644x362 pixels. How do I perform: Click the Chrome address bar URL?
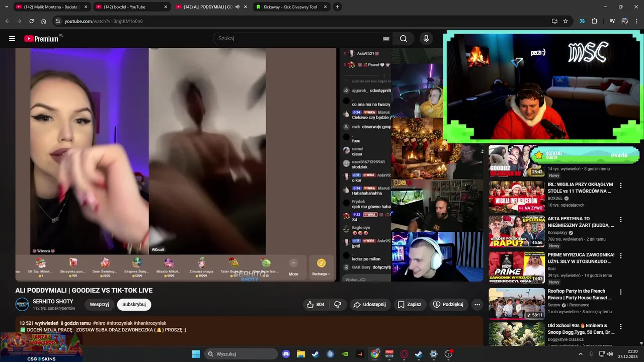tap(104, 21)
